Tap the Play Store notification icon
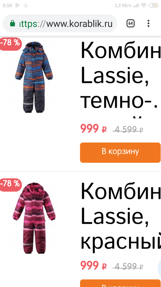Screen dimensions: 161x287 coord(17,5)
